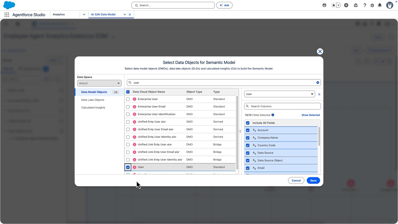Image resolution: width=398 pixels, height=224 pixels.
Task: Open the Setup gear icon
Action: click(x=372, y=5)
